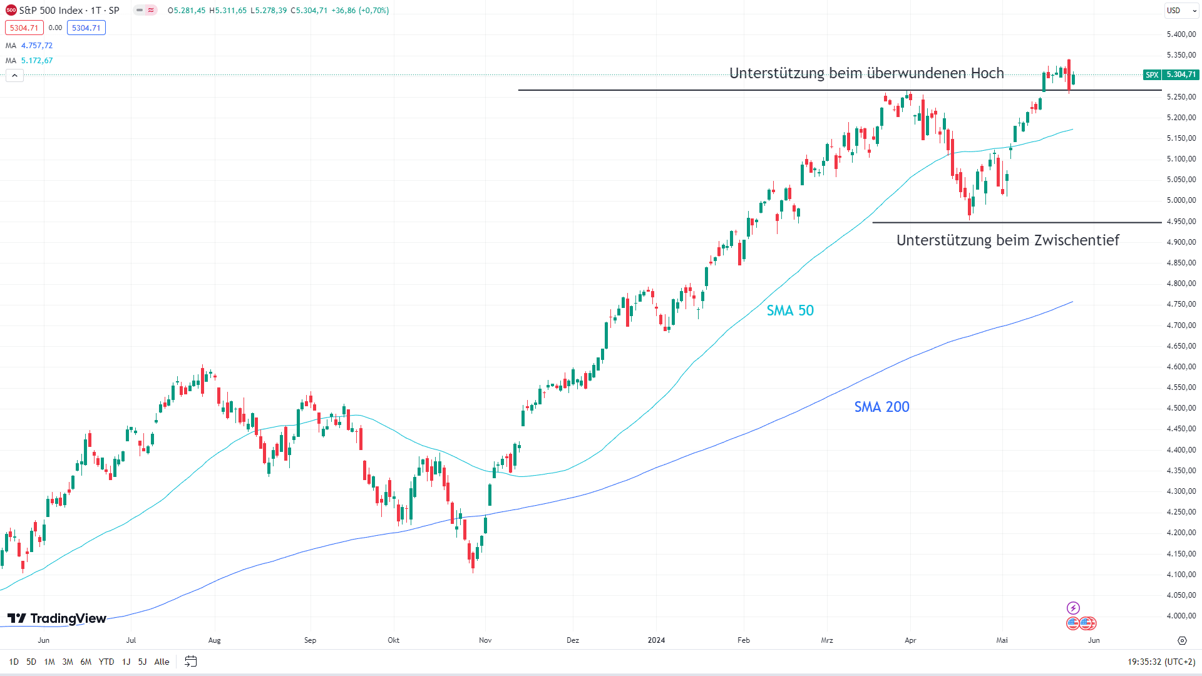The width and height of the screenshot is (1202, 676).
Task: Select the 'SMA 50' chart annotation
Action: pos(790,310)
